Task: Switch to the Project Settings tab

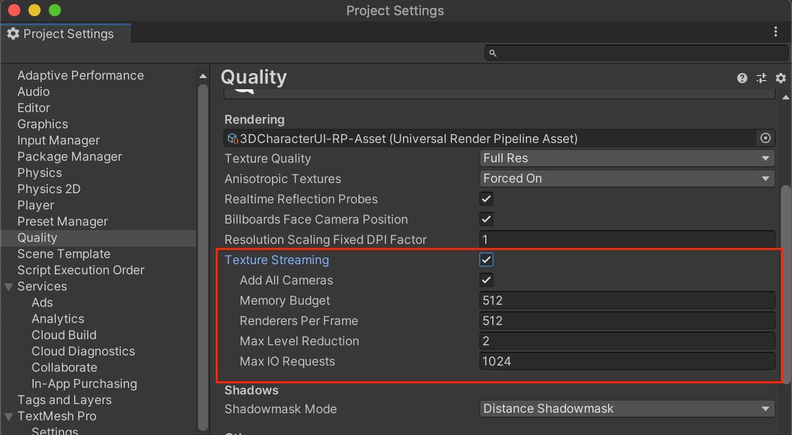Action: (x=66, y=33)
